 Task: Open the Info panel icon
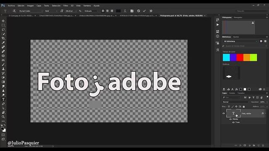pos(218,36)
